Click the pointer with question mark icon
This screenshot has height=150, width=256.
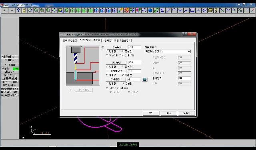pos(30,10)
